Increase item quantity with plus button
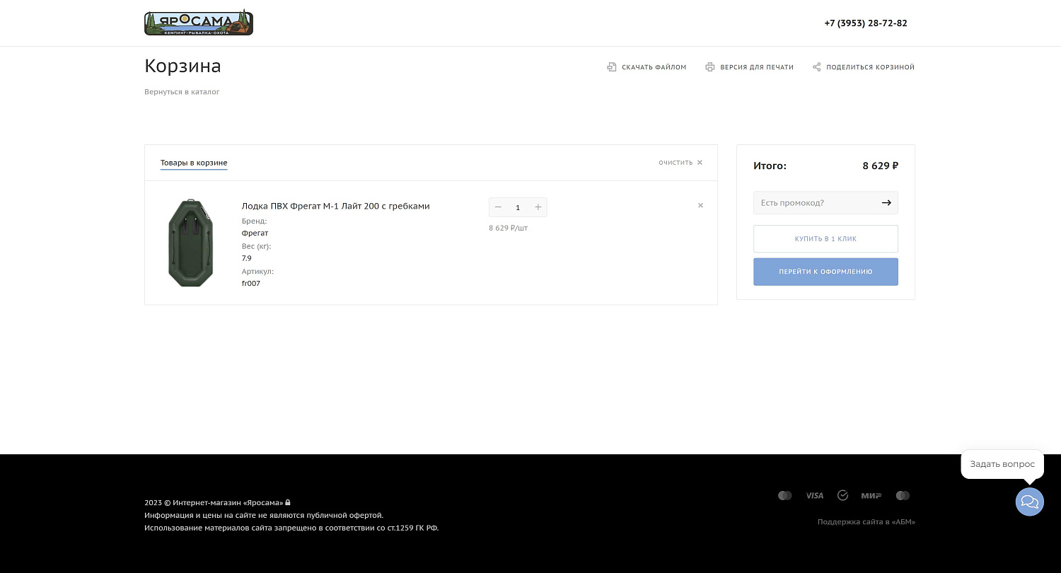This screenshot has height=573, width=1061. (538, 207)
